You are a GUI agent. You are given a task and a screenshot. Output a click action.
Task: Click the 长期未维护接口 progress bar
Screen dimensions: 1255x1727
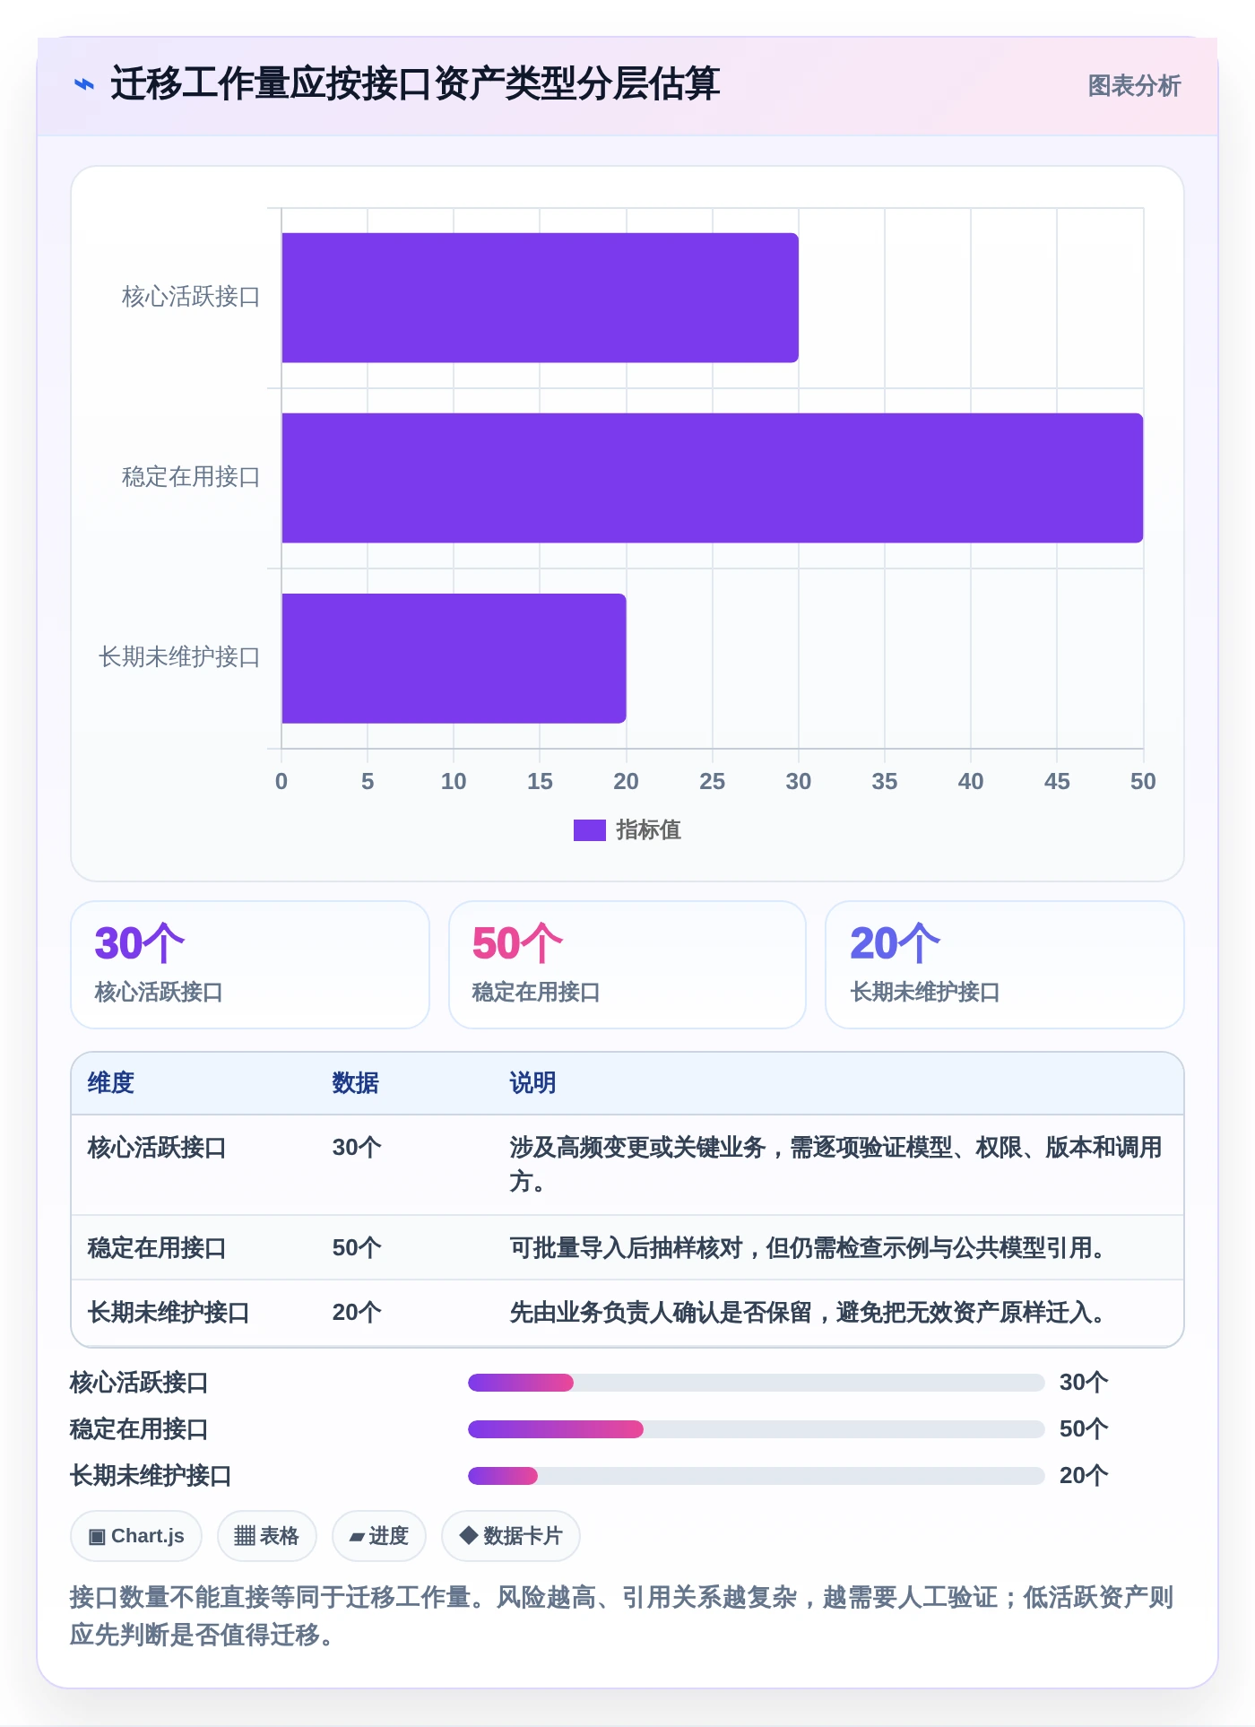[757, 1476]
